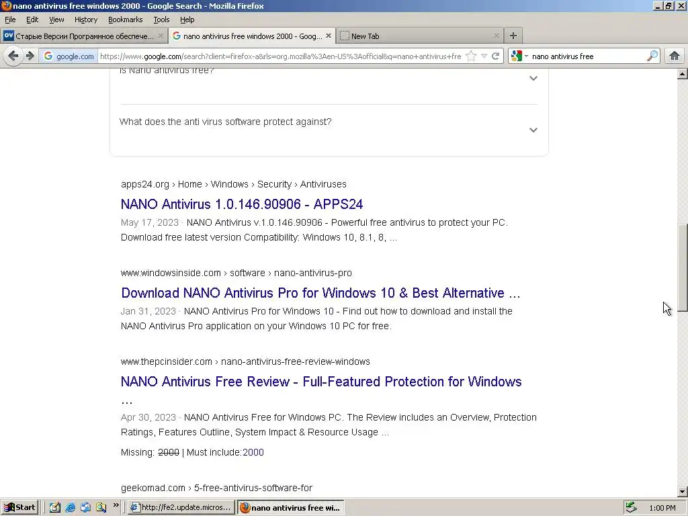Screen dimensions: 688x516
Task: Focus the address bar URL field
Action: (x=281, y=56)
